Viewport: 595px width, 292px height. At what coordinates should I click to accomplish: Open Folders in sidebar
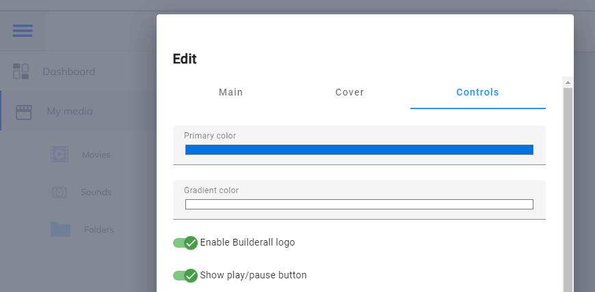click(98, 229)
